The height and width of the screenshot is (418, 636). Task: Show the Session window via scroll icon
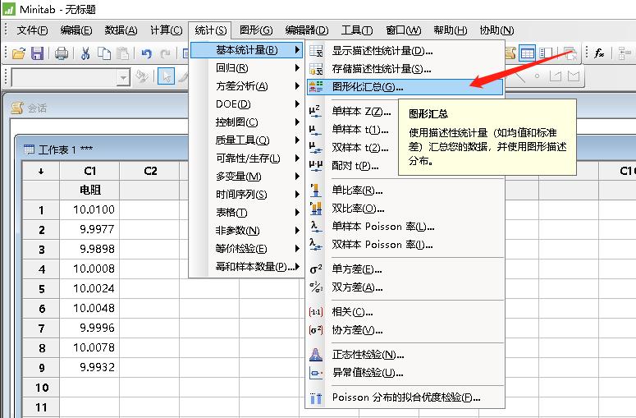pyautogui.click(x=510, y=53)
